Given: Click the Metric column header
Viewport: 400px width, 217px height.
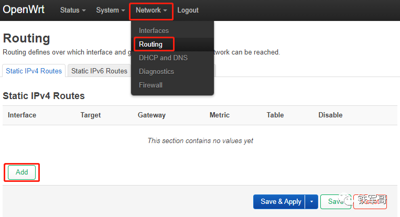Looking at the screenshot, I should click(219, 115).
